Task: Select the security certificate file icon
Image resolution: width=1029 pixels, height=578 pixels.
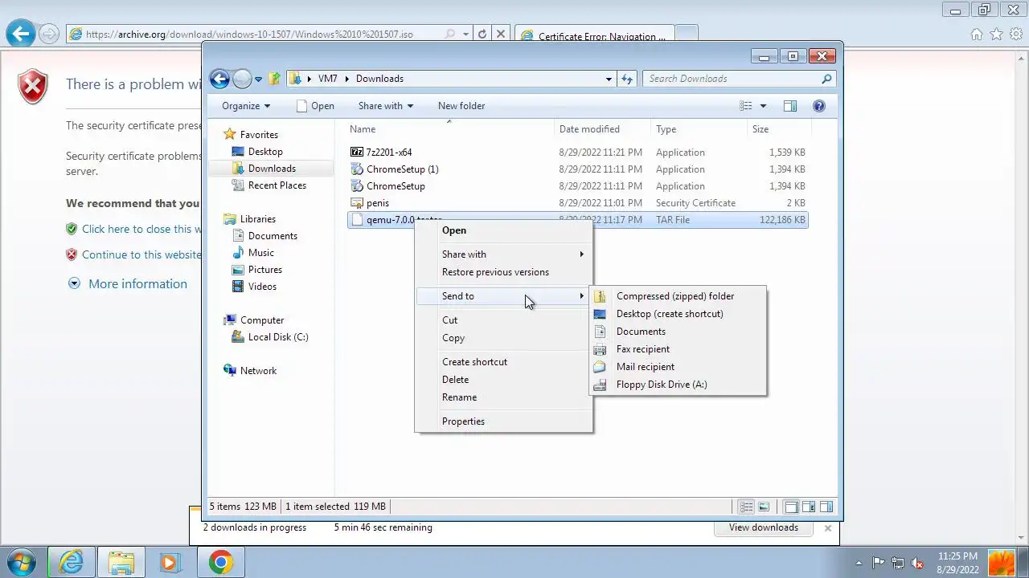Action: [x=358, y=203]
